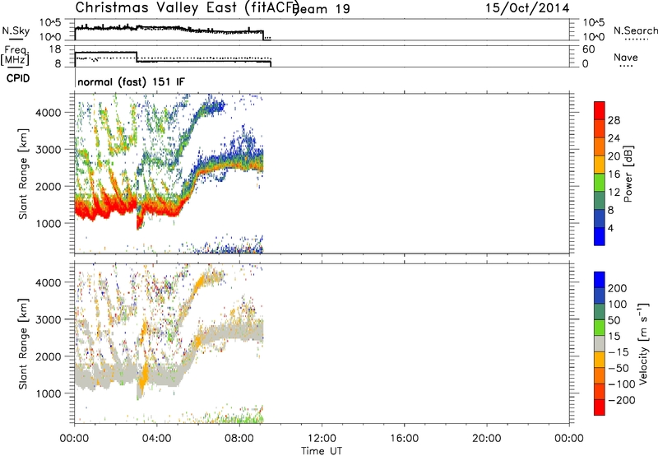Click the N.Search legend label
Image resolution: width=658 pixels, height=456 pixels.
tap(636, 30)
